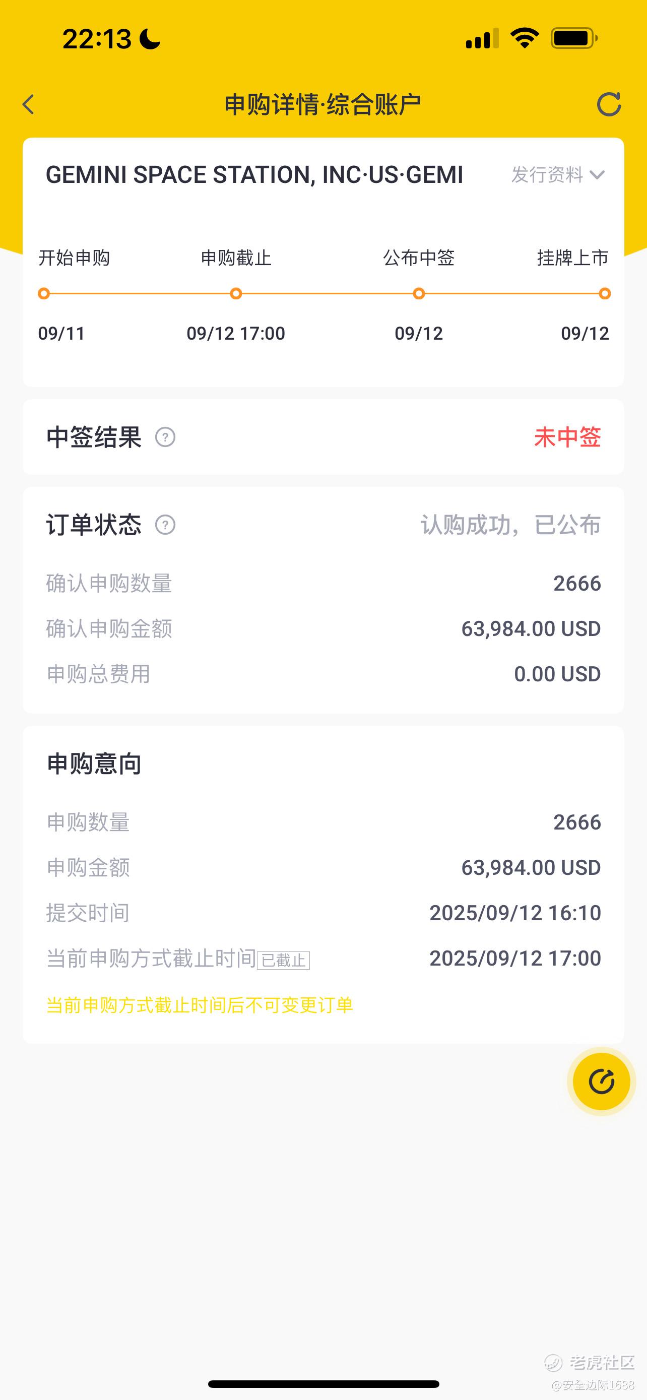Tap the red 未中签 result text
Viewport: 647px width, 1400px height.
pyautogui.click(x=567, y=437)
